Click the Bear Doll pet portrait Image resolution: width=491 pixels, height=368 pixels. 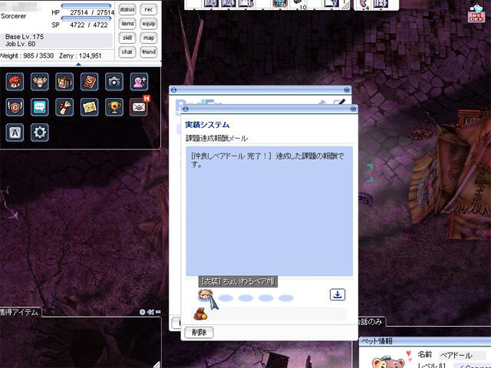point(388,362)
